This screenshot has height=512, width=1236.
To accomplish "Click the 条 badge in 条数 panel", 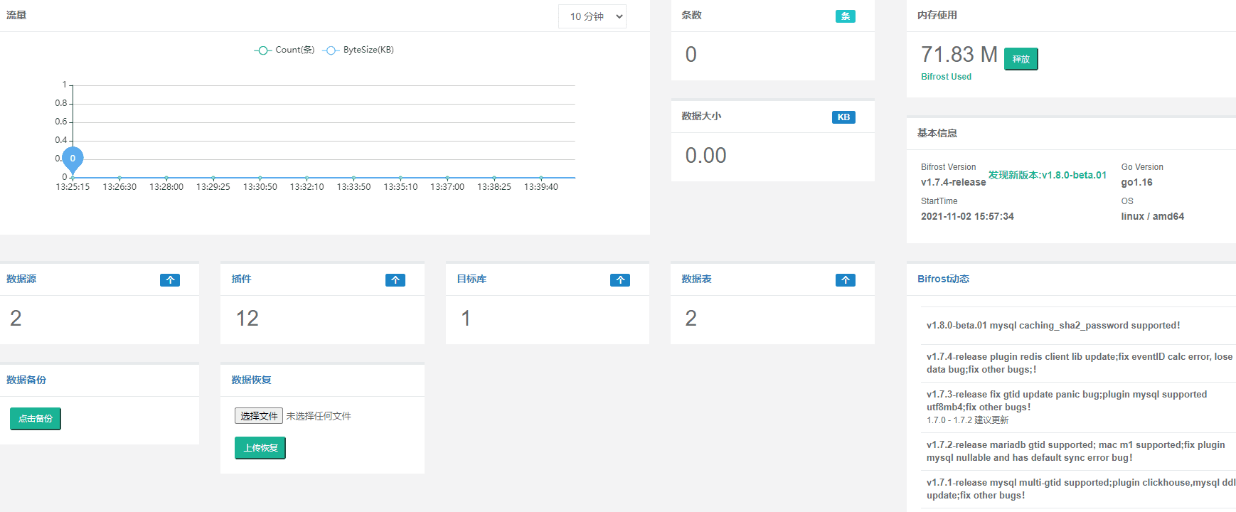I will click(845, 16).
